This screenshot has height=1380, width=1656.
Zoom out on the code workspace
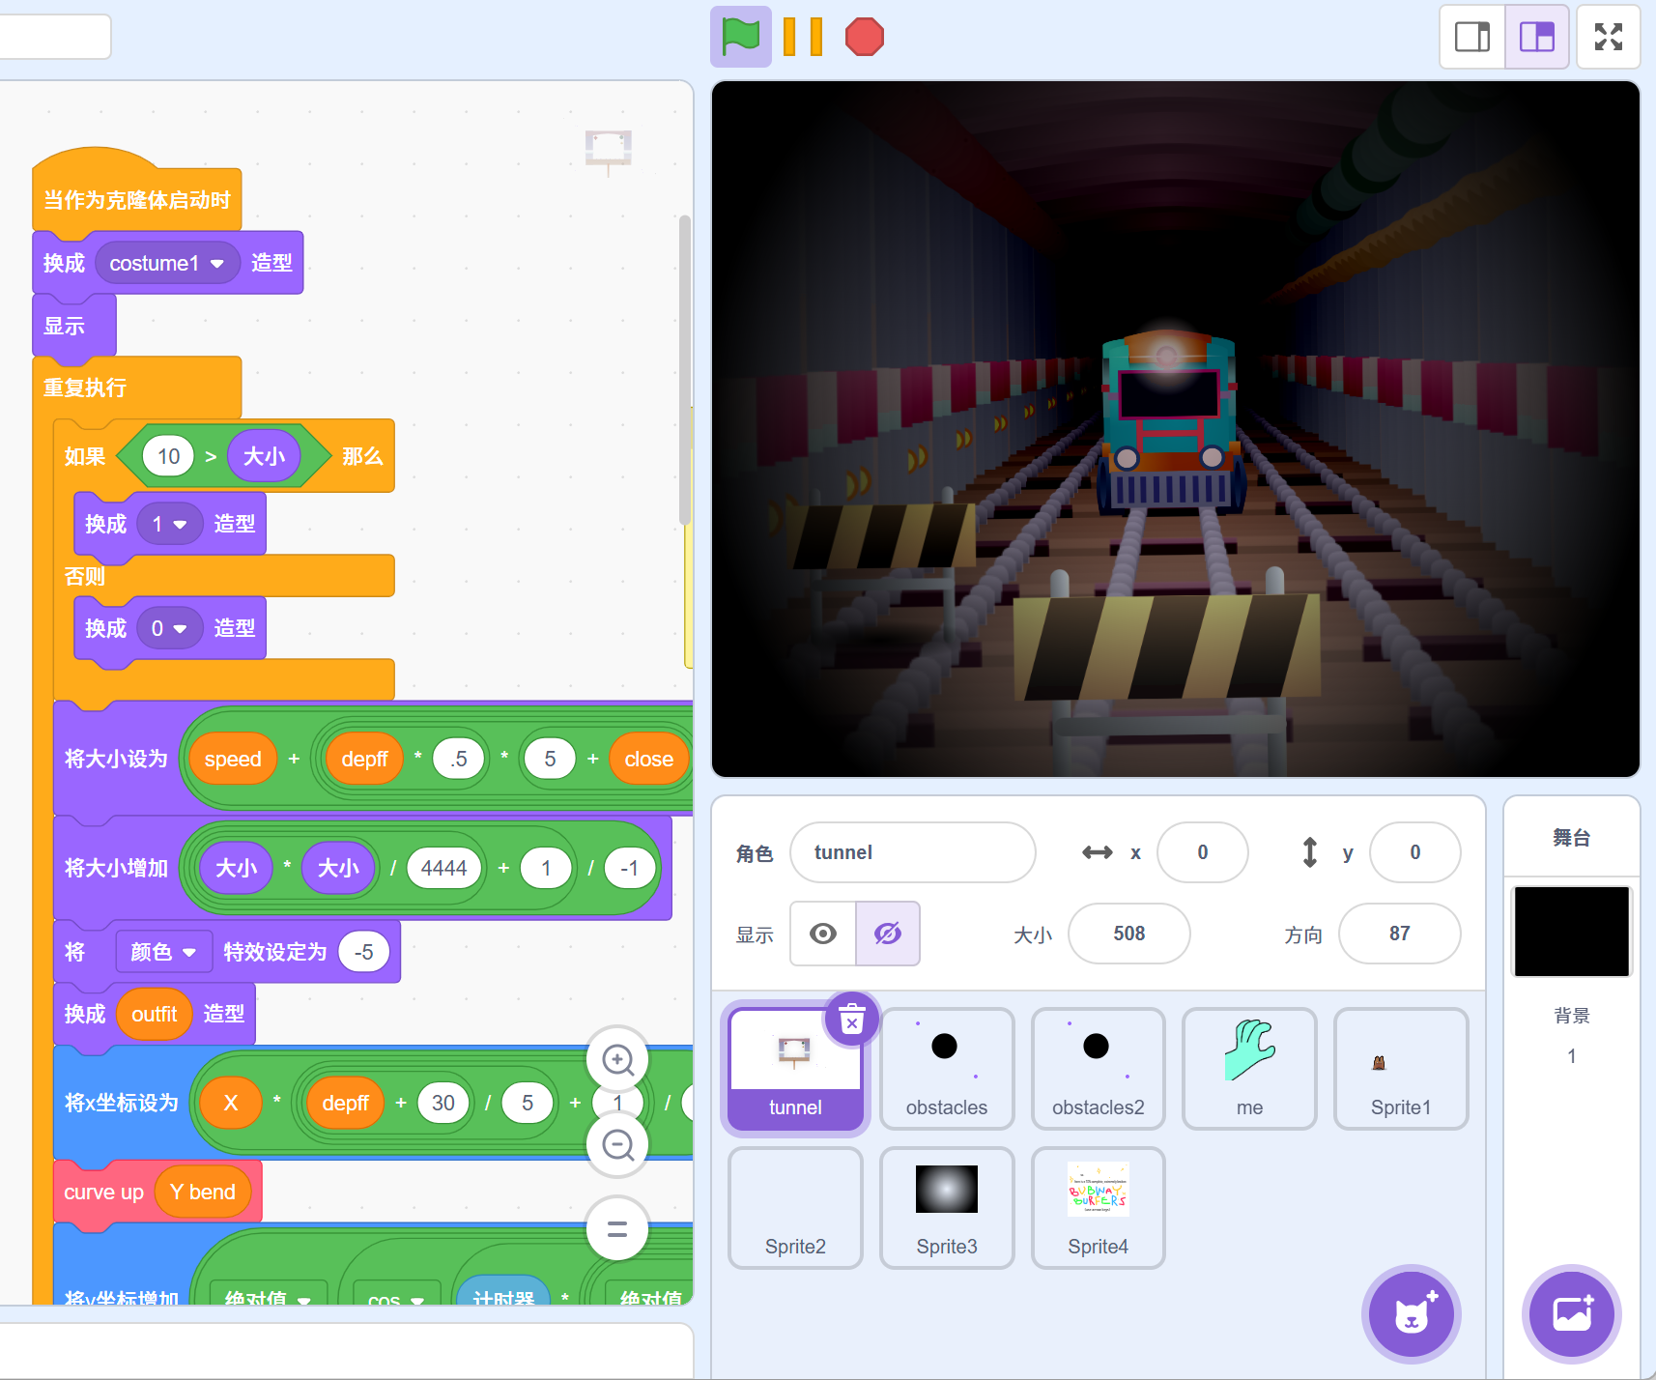[x=617, y=1145]
